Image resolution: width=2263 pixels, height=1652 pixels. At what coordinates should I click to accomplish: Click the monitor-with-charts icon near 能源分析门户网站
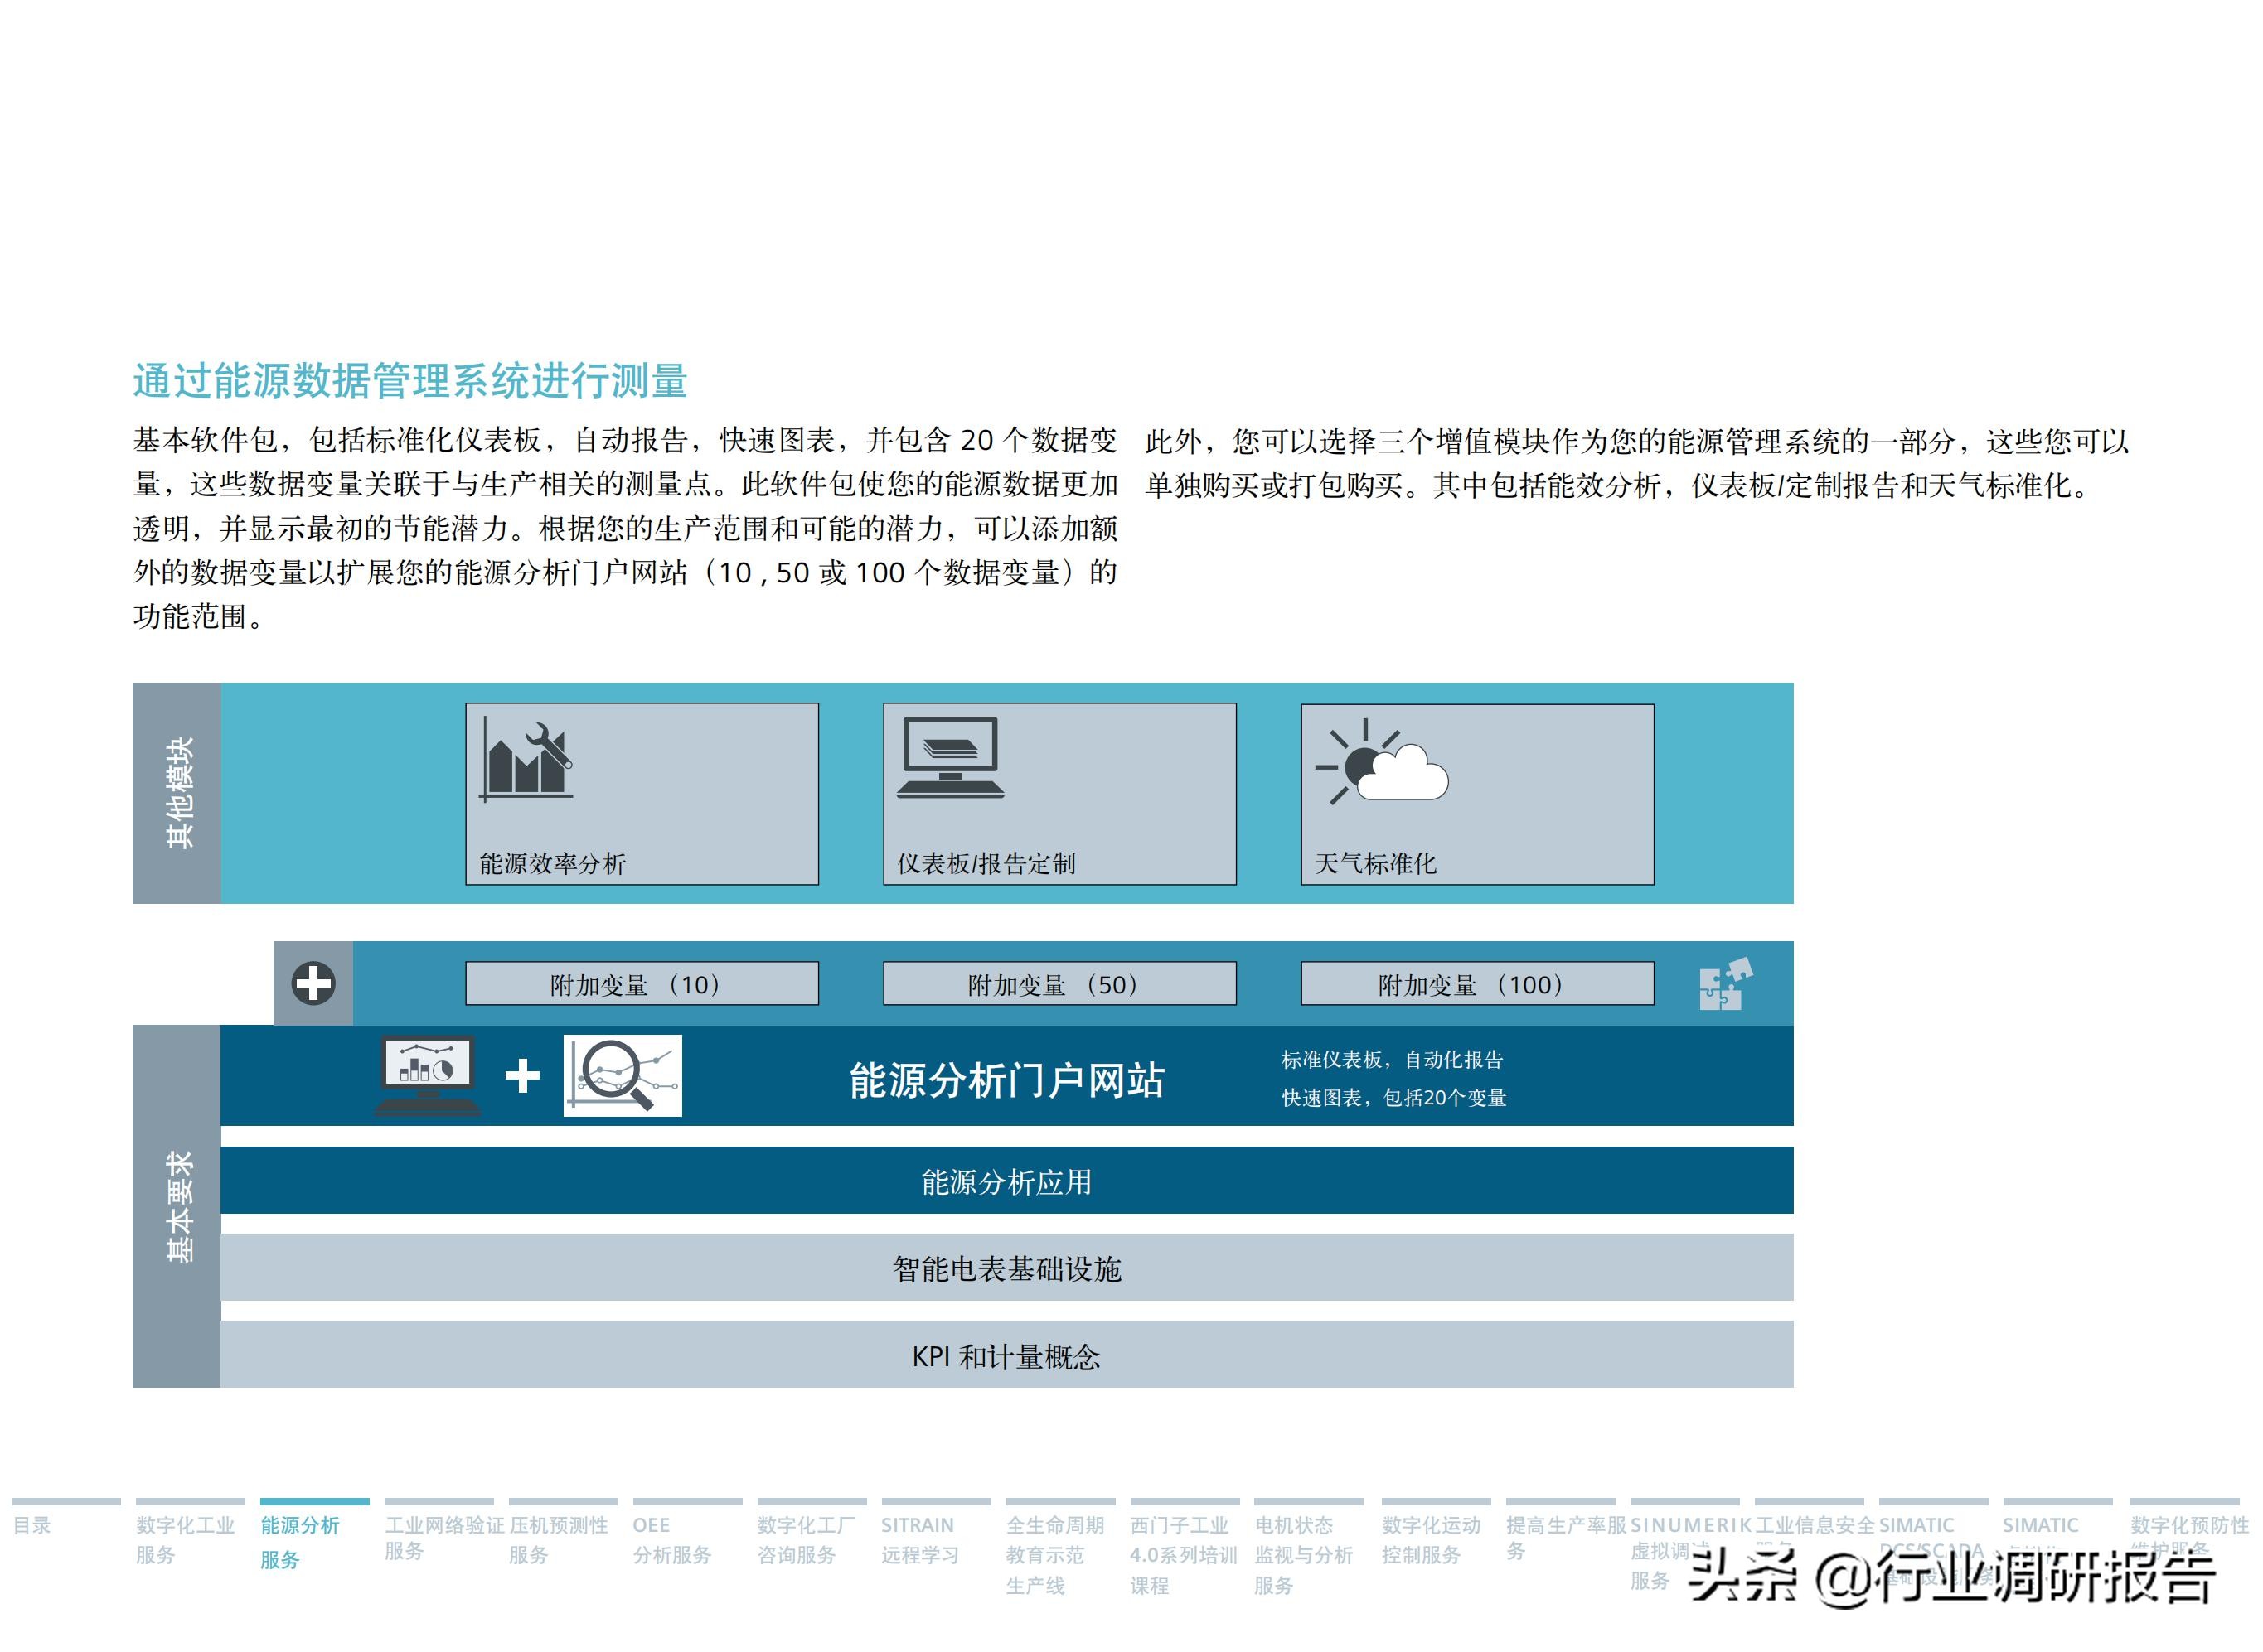click(429, 1078)
